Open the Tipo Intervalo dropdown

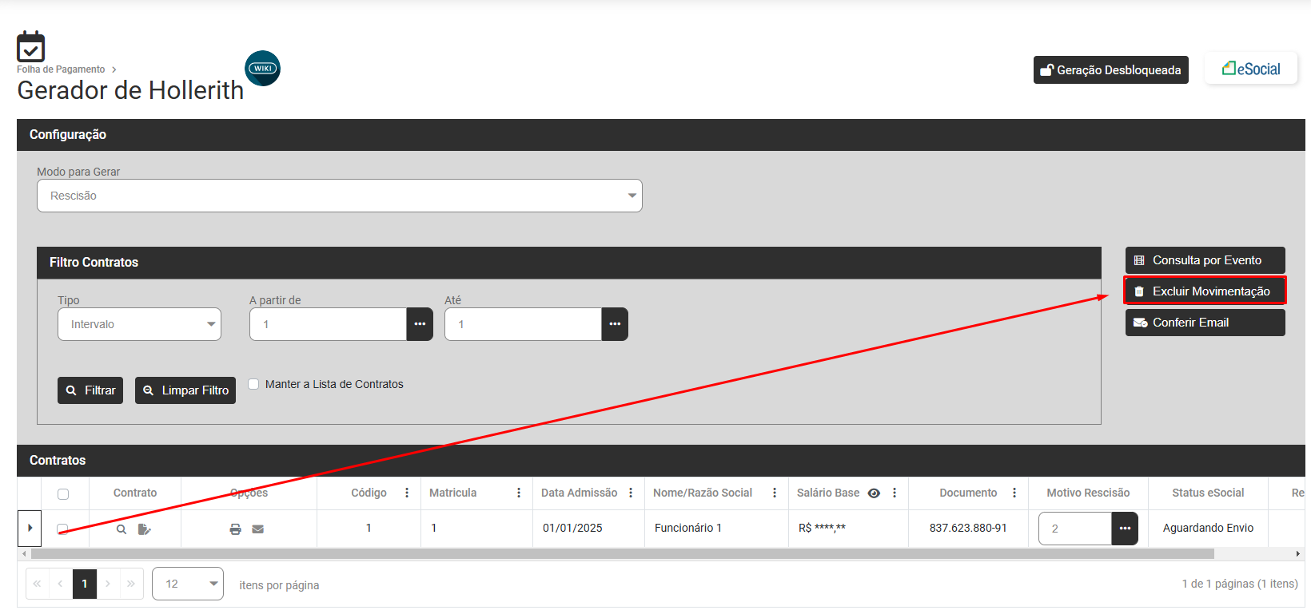pyautogui.click(x=139, y=324)
